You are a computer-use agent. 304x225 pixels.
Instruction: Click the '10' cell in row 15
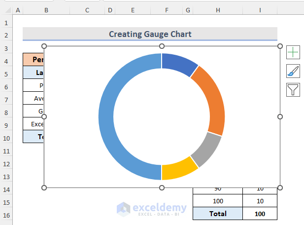pyautogui.click(x=260, y=201)
